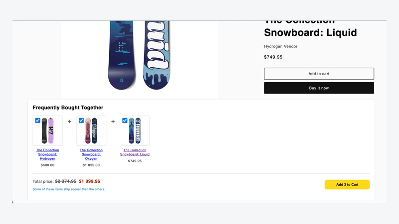399x224 pixels.
Task: Click the large Liquid snowboard product image
Action: click(x=140, y=55)
